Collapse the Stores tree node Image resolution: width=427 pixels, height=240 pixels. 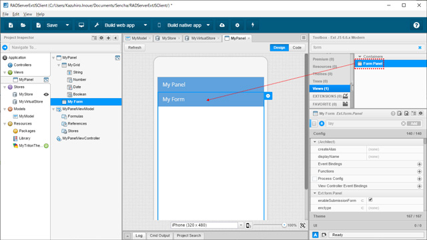(5, 87)
